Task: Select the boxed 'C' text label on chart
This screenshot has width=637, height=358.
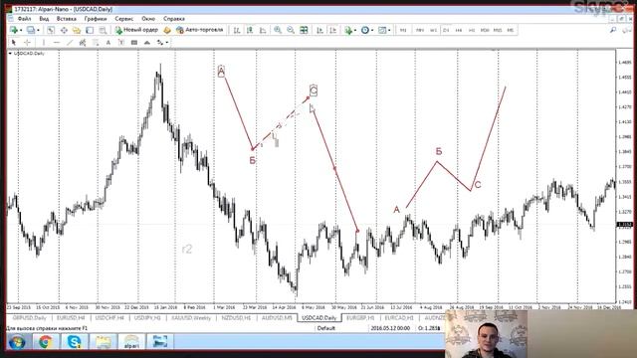Action: tap(314, 90)
